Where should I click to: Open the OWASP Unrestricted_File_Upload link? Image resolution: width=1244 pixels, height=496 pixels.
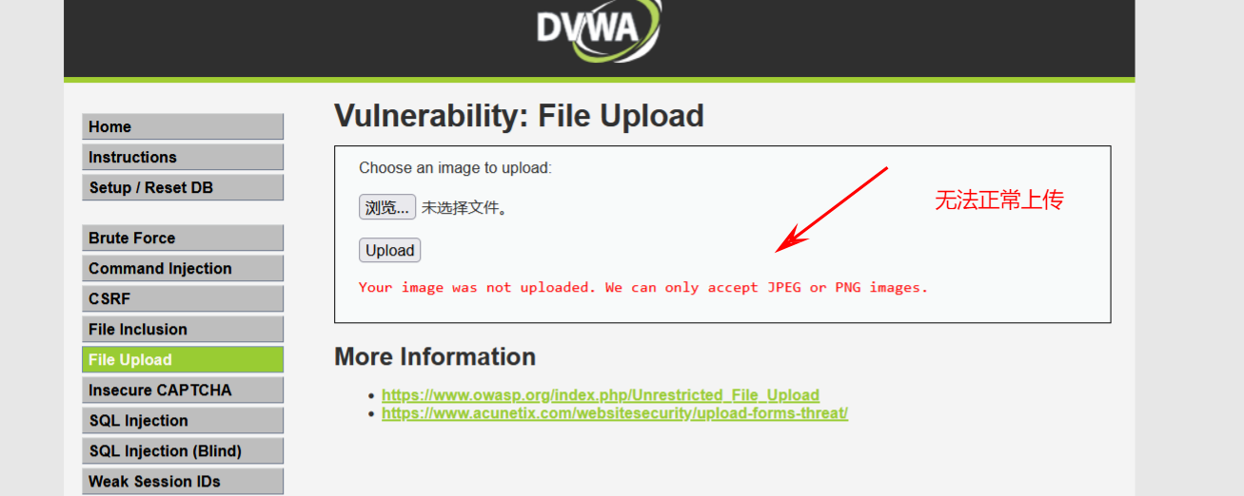[x=601, y=395]
